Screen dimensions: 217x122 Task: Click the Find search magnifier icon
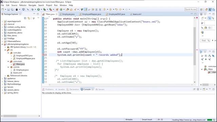(x=209, y=40)
